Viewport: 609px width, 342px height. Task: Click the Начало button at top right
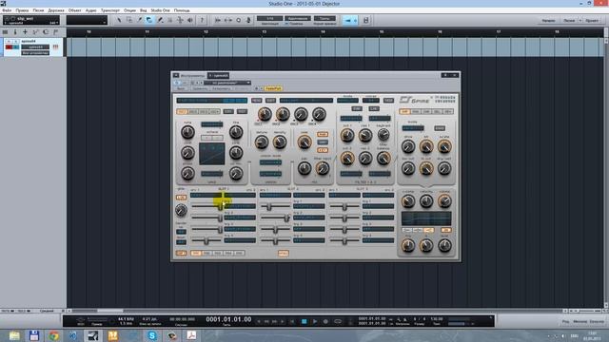pyautogui.click(x=548, y=21)
